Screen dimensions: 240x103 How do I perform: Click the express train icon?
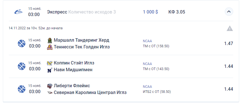pos(18,12)
